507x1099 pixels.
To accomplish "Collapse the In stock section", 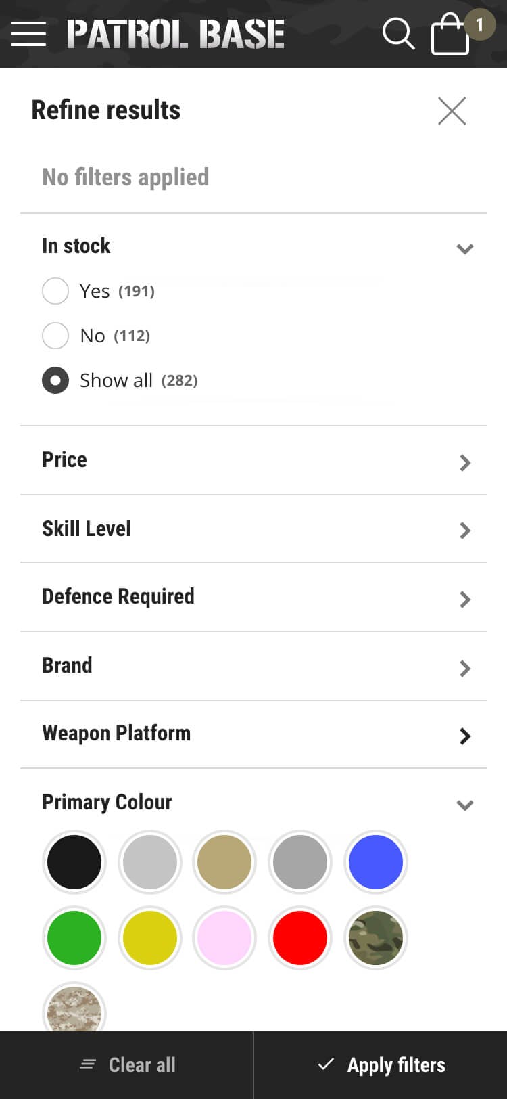I will (x=464, y=248).
